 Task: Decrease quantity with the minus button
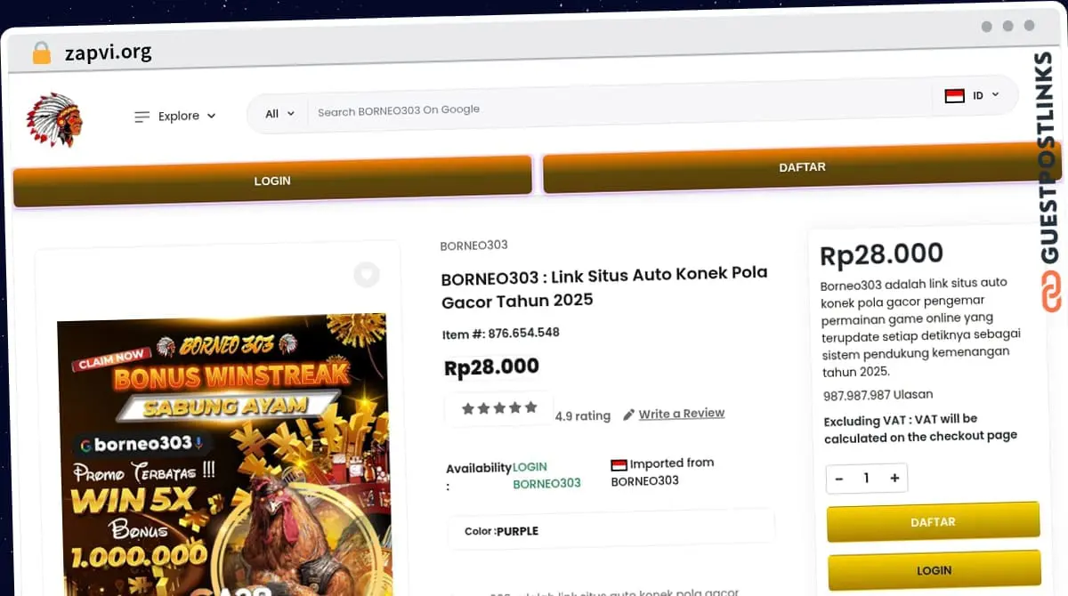click(x=838, y=479)
